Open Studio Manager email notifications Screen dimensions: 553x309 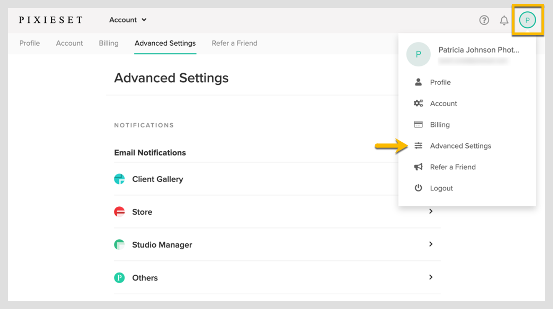[277, 245]
